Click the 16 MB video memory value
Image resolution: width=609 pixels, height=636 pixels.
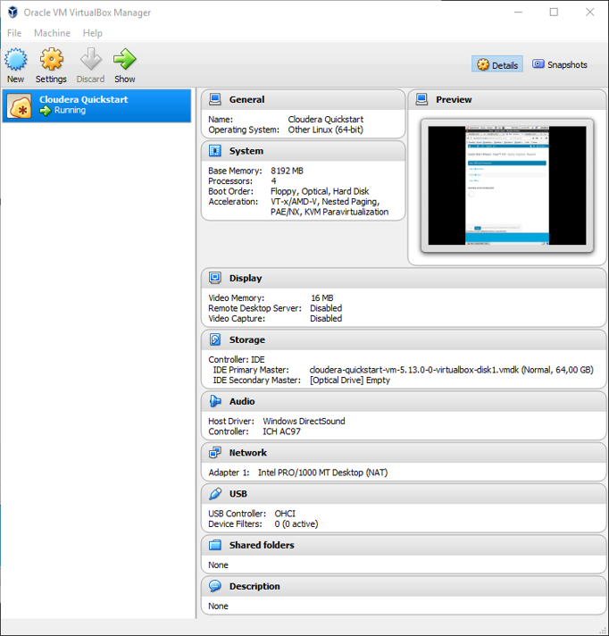click(322, 298)
